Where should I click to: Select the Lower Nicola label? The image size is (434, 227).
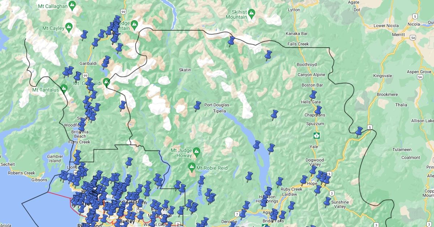pyautogui.click(x=386, y=26)
